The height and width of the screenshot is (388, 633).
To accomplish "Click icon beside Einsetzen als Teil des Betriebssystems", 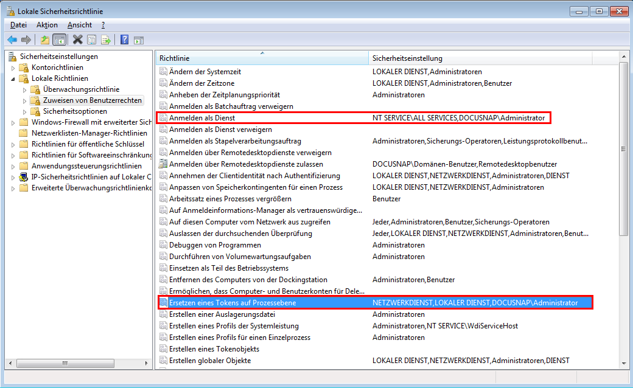I will (x=163, y=268).
